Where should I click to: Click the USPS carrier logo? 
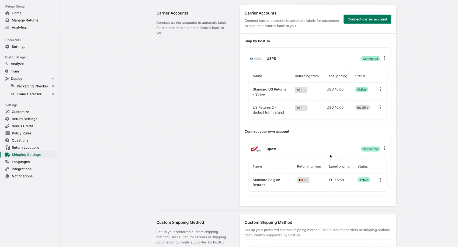[x=256, y=59]
